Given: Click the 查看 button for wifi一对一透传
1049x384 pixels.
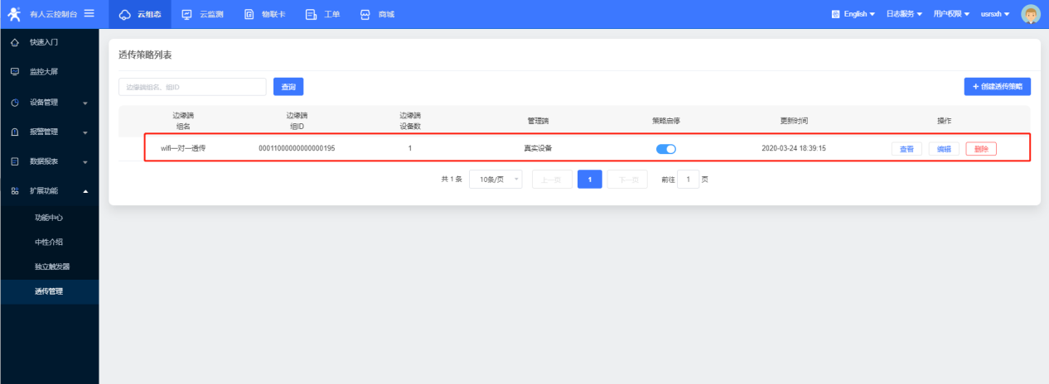Looking at the screenshot, I should 906,149.
